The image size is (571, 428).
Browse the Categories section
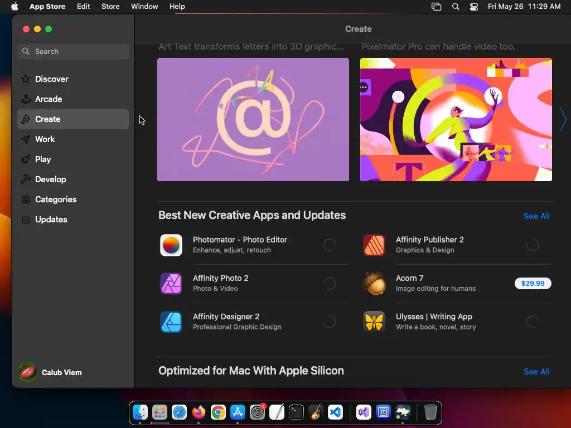[x=73, y=199]
